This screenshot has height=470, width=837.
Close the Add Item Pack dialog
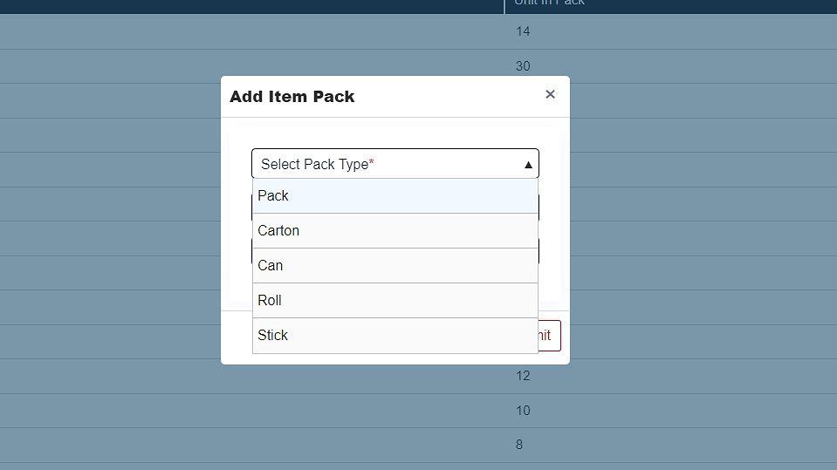point(550,94)
